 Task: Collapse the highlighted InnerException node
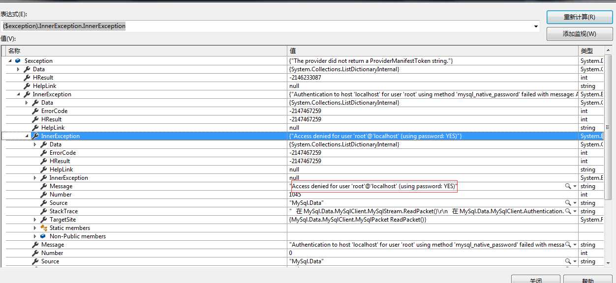pos(27,136)
